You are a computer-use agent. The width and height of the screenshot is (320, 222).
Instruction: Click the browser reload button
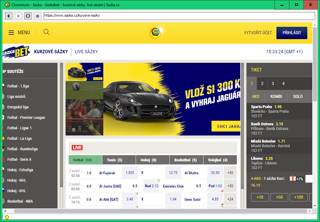[28, 16]
